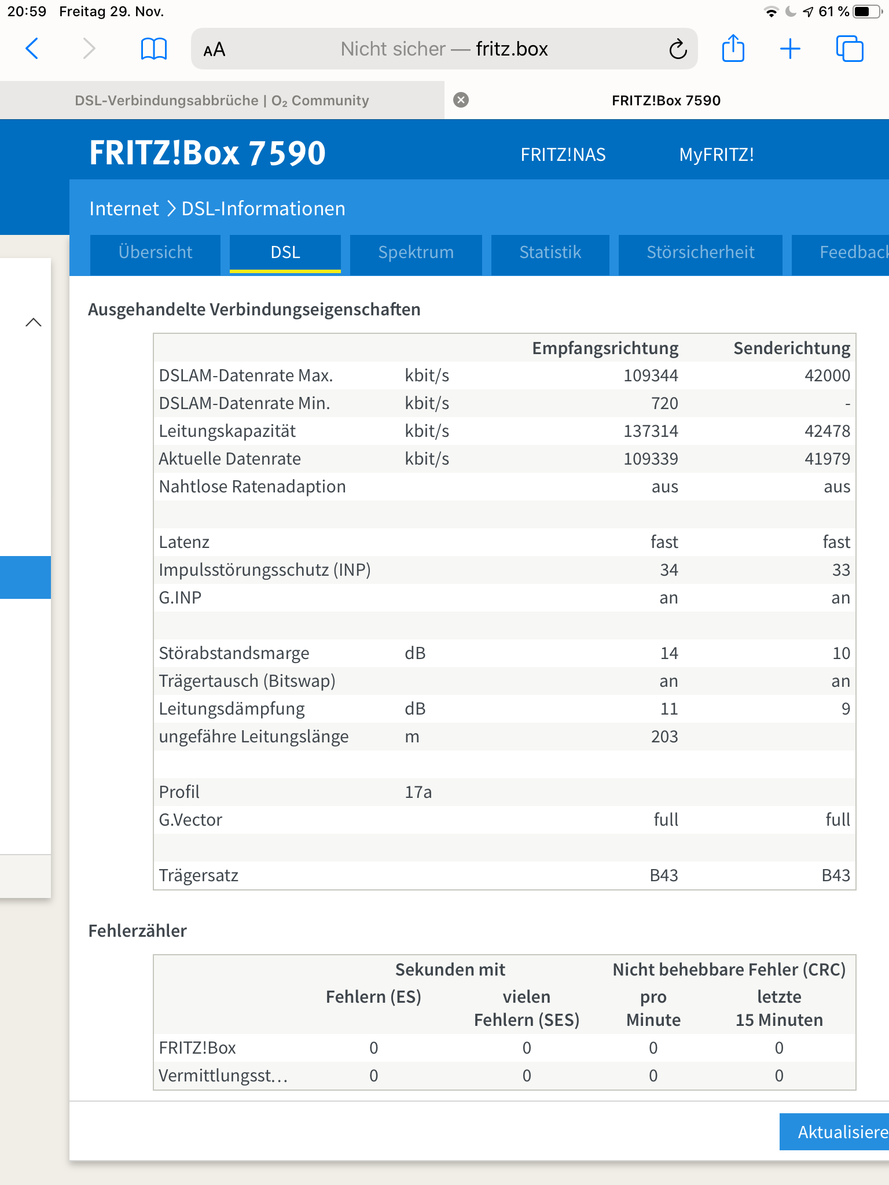Click the Leitungslänge value 203

pos(664,737)
